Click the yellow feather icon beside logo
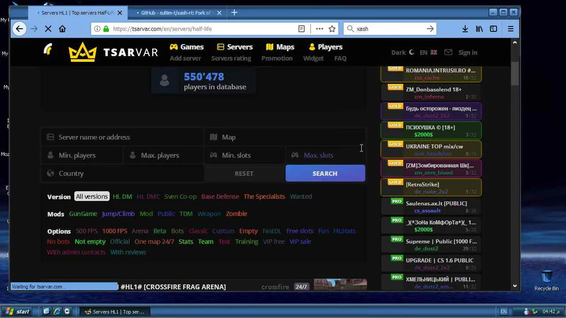This screenshot has width=566, height=318. [x=48, y=49]
